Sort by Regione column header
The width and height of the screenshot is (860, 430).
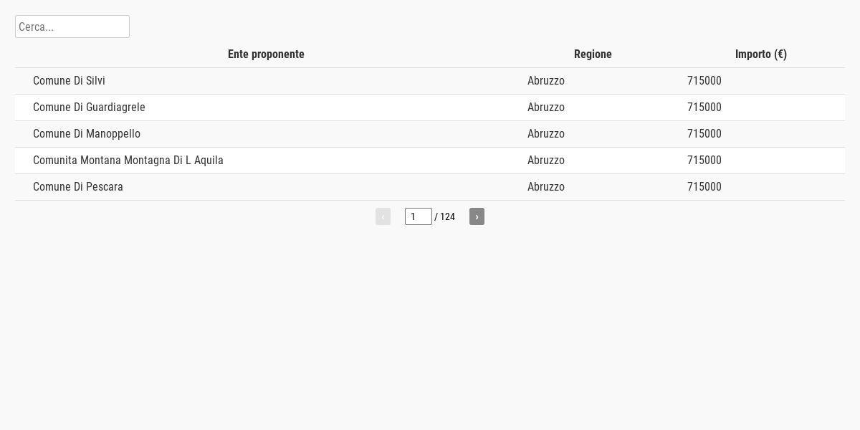click(x=593, y=54)
